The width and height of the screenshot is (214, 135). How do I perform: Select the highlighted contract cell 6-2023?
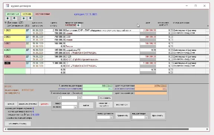(x=15, y=65)
